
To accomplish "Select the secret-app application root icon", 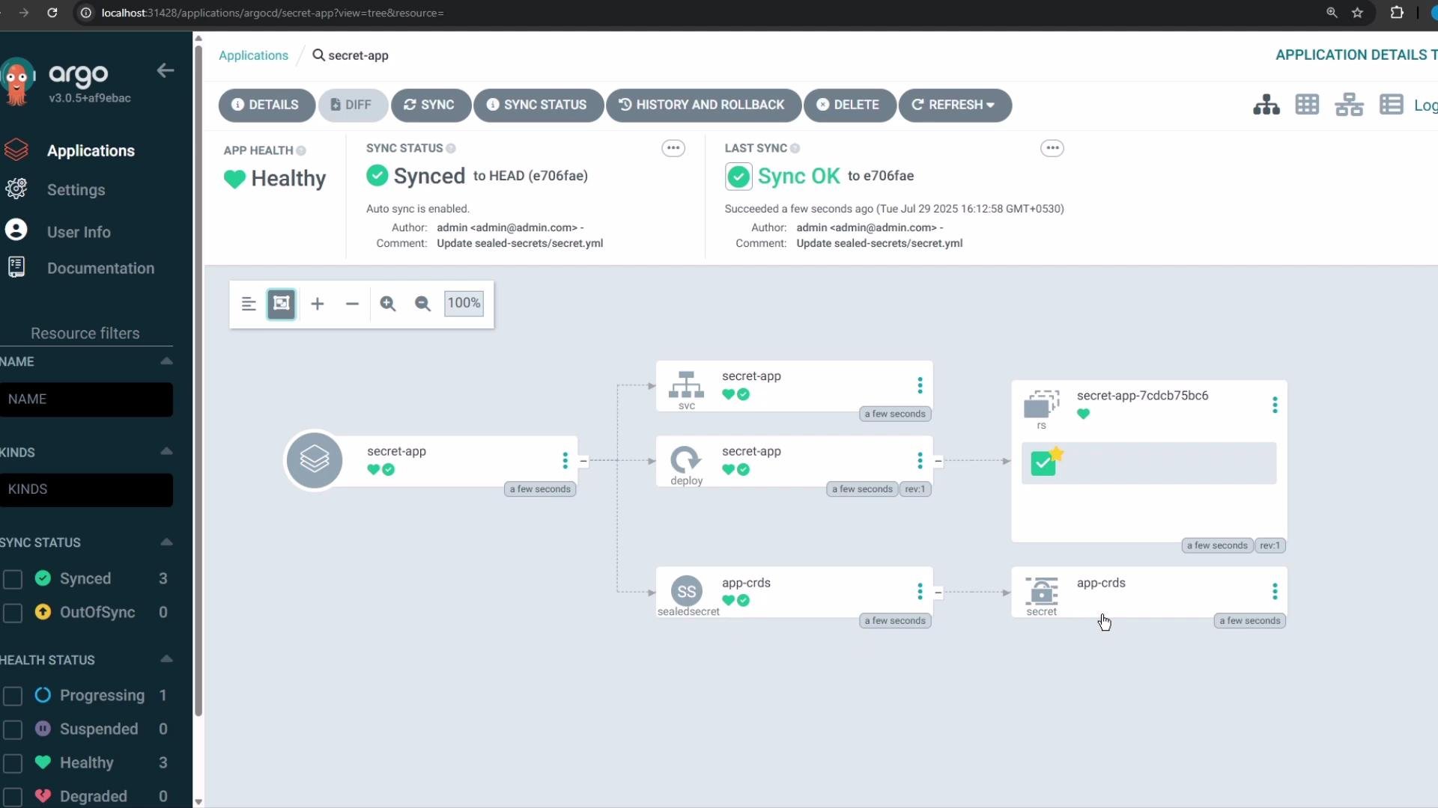I will (x=315, y=459).
